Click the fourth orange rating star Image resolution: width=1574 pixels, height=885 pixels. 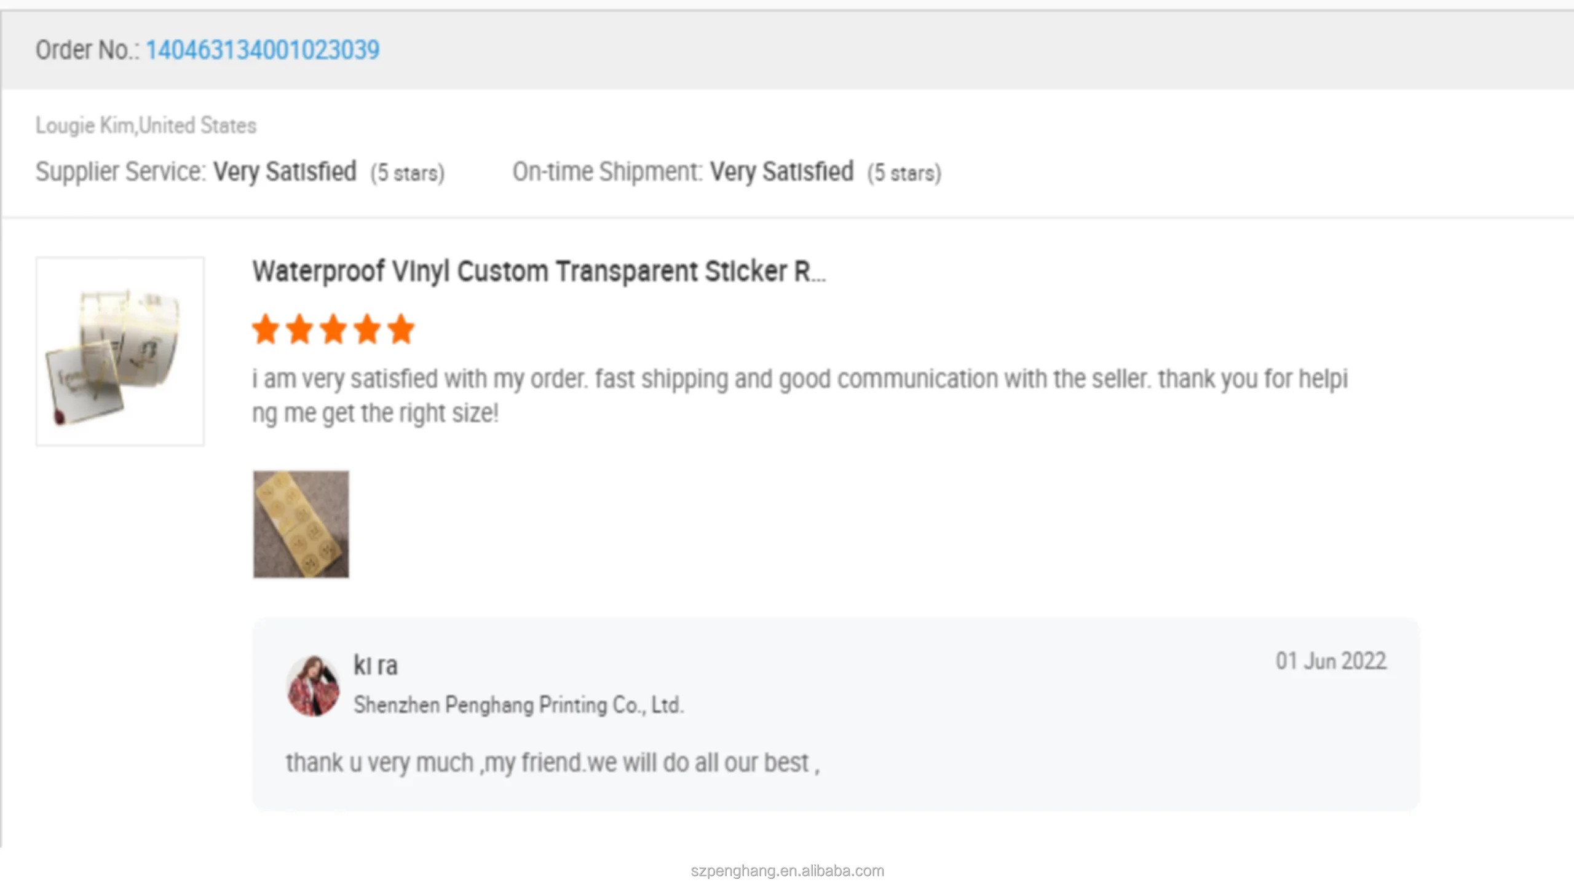(367, 329)
